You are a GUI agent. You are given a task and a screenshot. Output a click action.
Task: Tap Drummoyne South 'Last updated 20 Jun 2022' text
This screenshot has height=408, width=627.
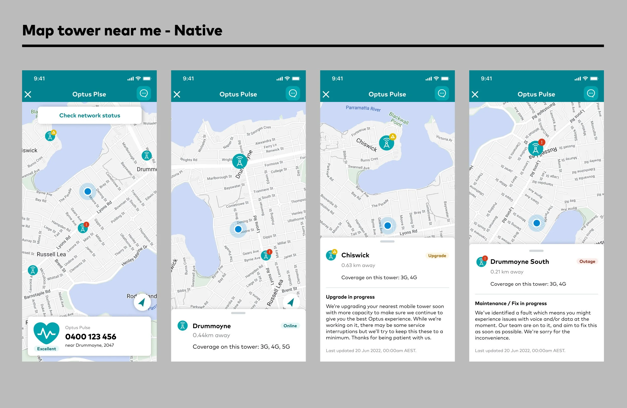click(x=520, y=351)
